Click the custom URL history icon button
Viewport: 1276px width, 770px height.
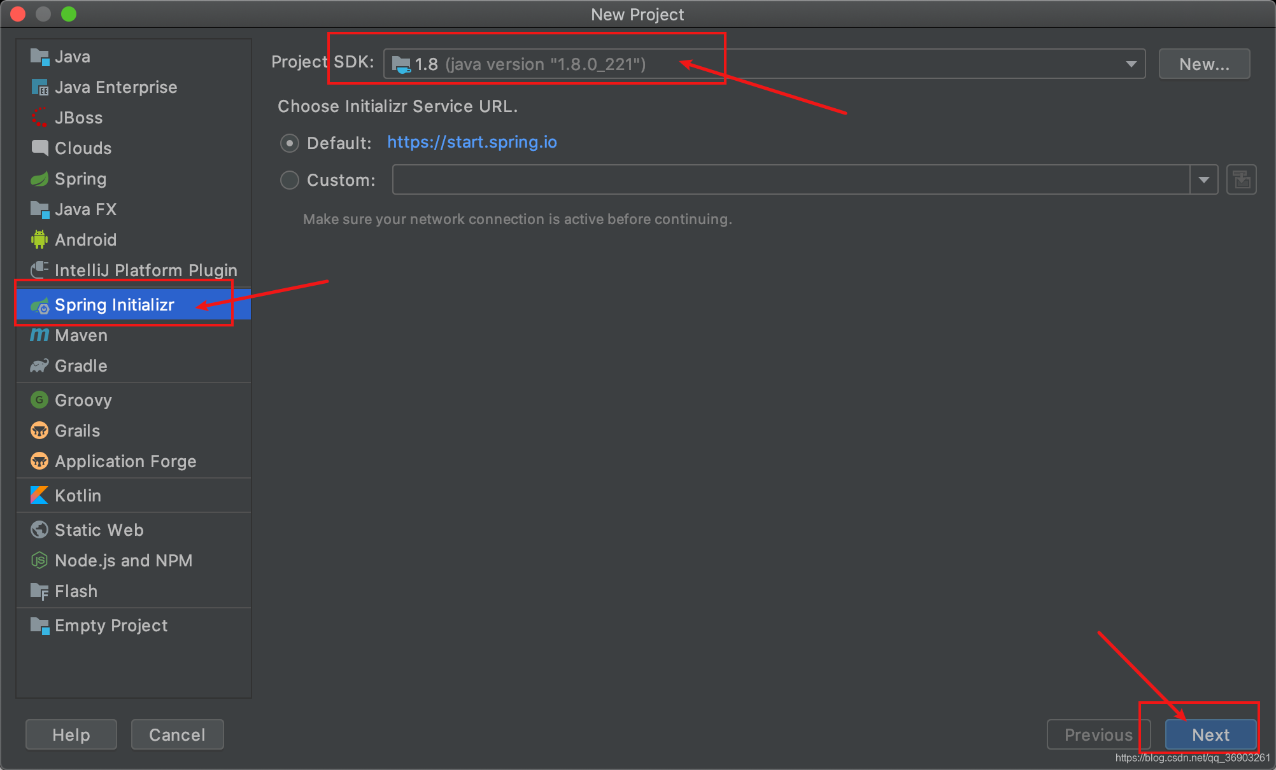pos(1241,180)
